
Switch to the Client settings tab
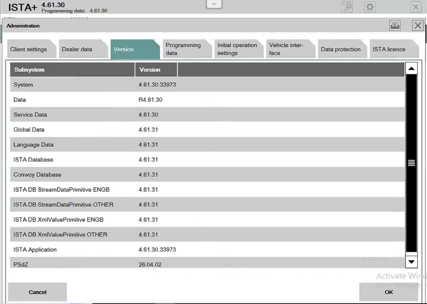tap(31, 49)
